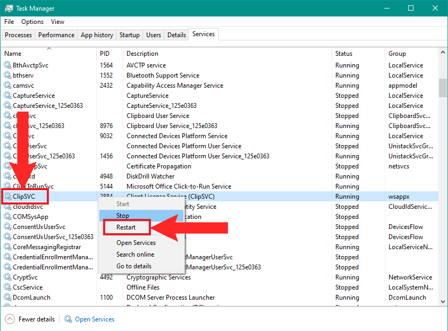Select the camsvc service icon
This screenshot has height=331, width=448.
[x=7, y=86]
